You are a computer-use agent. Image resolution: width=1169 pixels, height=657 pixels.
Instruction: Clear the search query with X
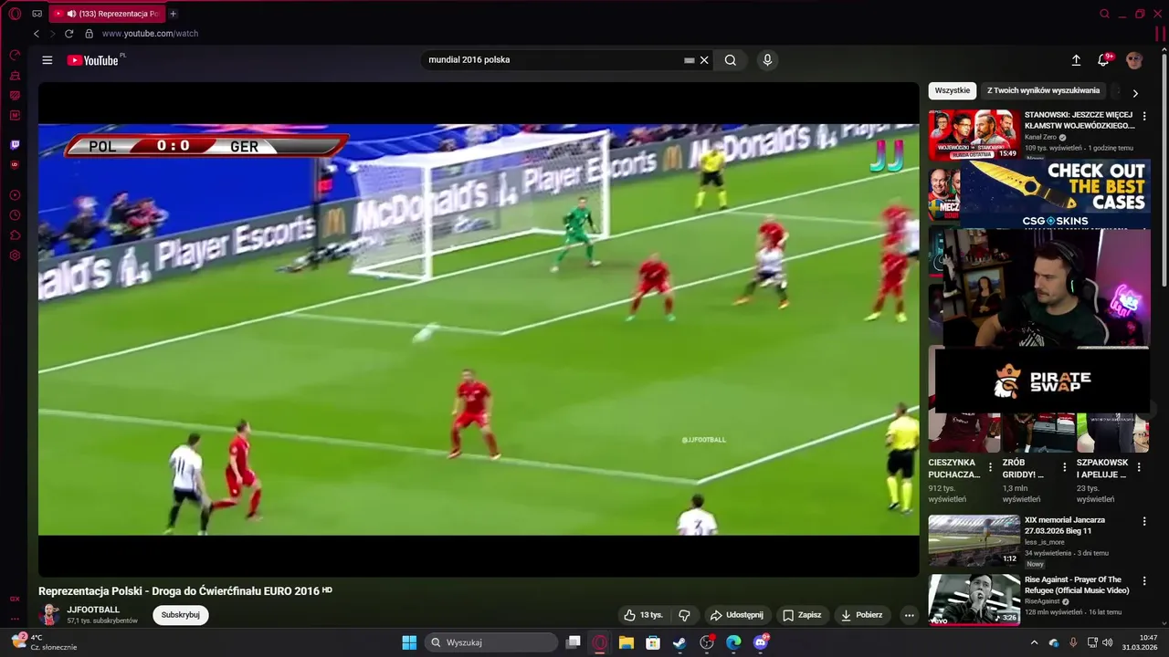click(704, 60)
